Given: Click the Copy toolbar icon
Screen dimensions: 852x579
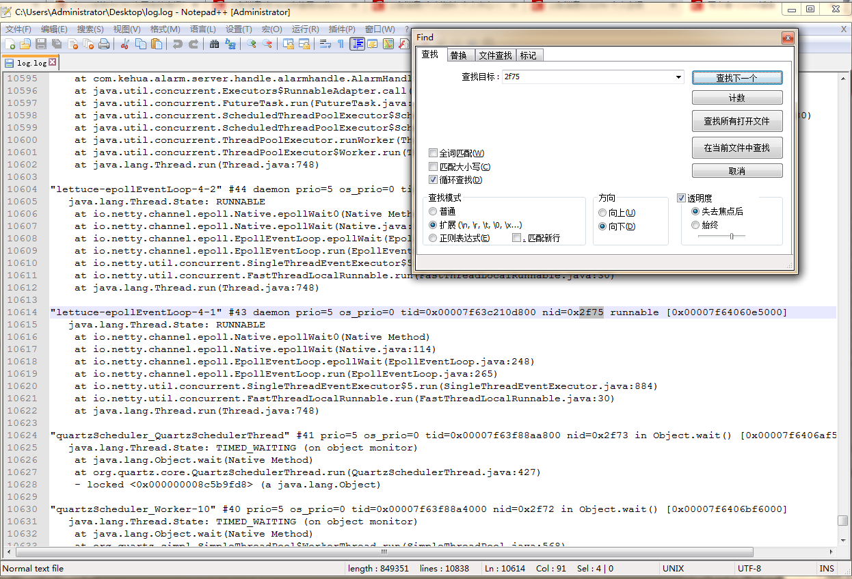Looking at the screenshot, I should 141,44.
